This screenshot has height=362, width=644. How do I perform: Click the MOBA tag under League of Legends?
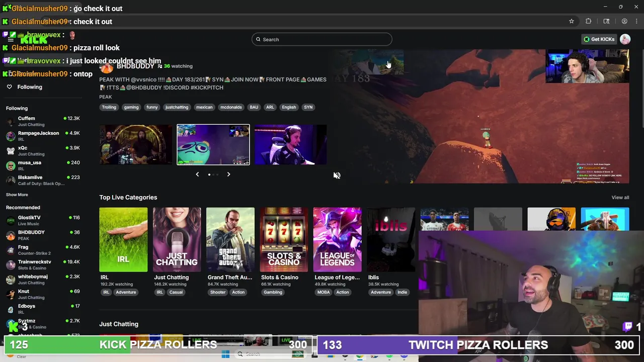324,292
